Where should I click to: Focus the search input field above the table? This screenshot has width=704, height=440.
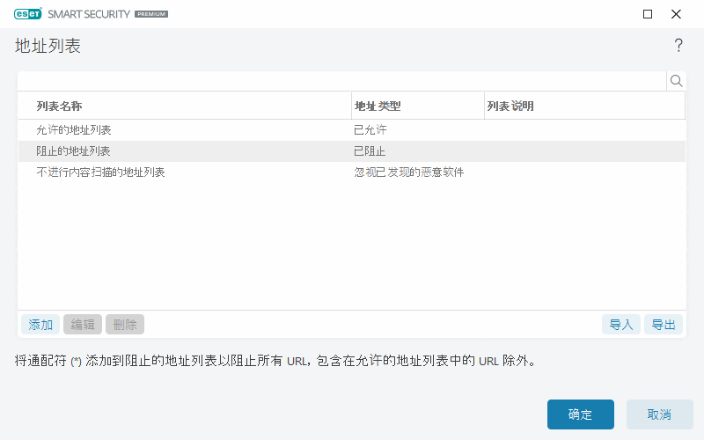tap(341, 81)
